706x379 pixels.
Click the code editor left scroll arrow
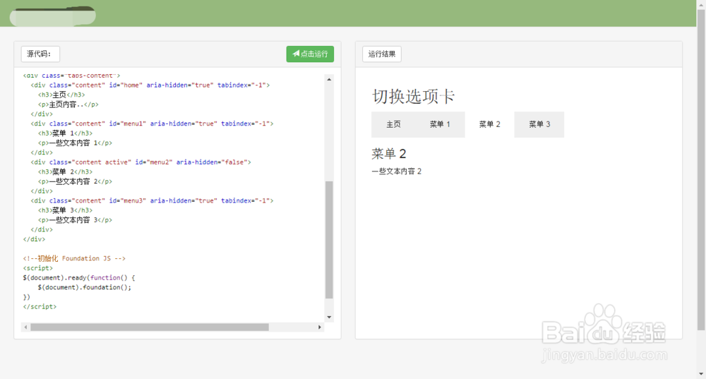(25, 327)
